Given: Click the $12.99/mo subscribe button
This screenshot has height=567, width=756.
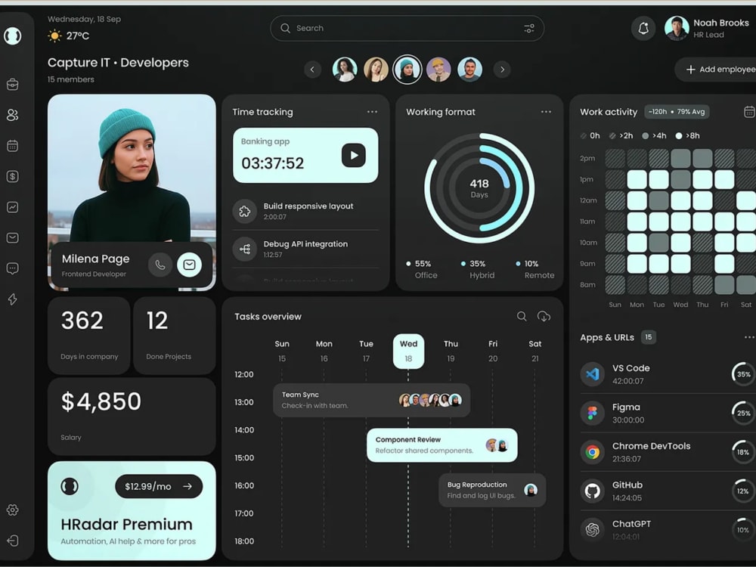Looking at the screenshot, I should click(159, 486).
